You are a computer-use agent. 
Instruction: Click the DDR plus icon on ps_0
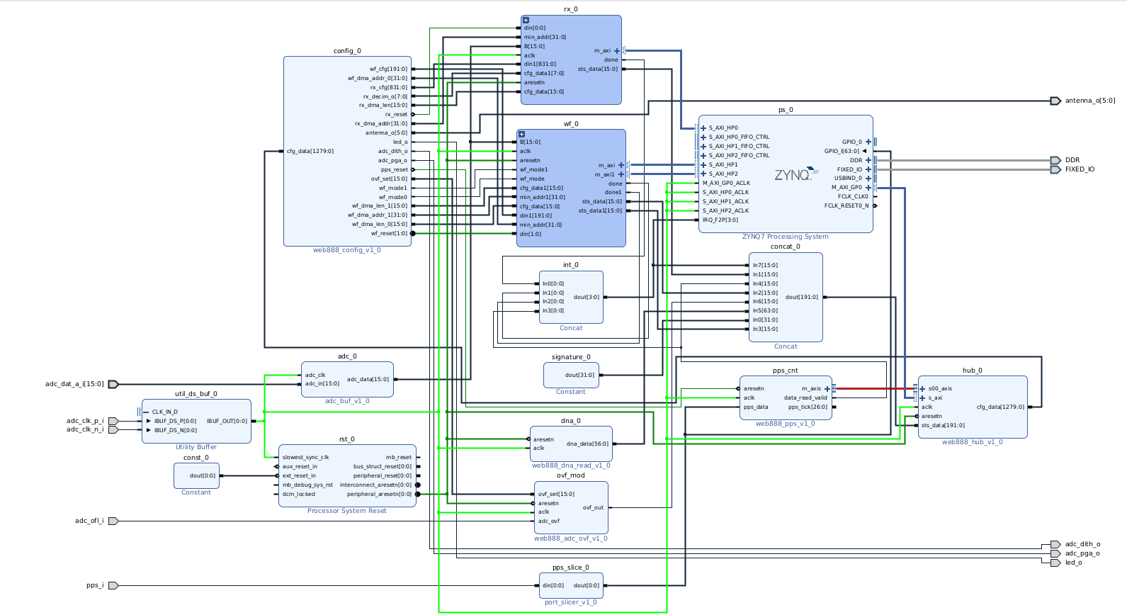pyautogui.click(x=868, y=160)
